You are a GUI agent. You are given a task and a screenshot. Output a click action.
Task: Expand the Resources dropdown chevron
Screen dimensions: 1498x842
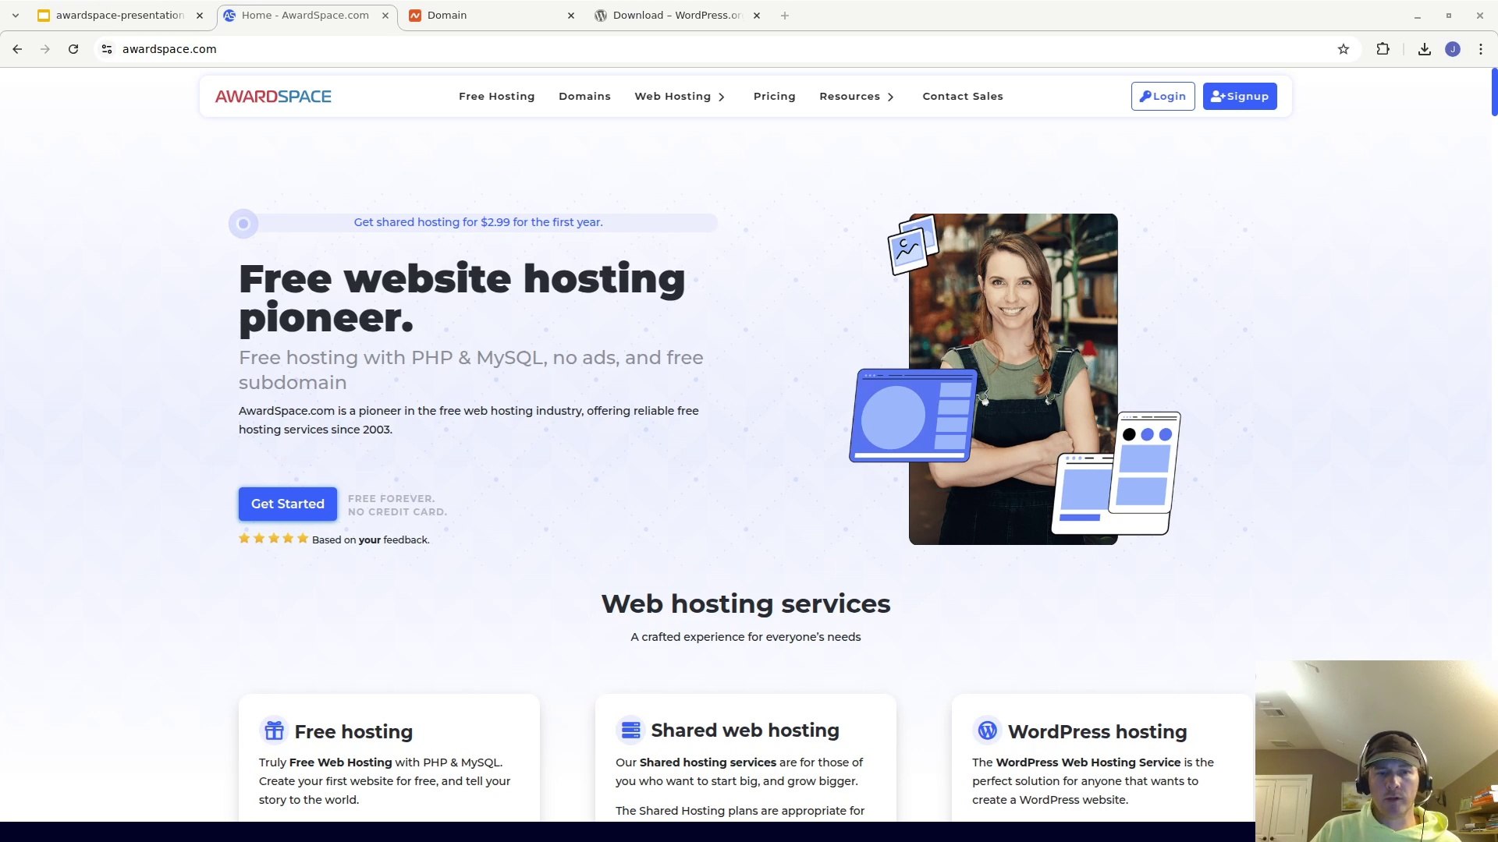889,97
